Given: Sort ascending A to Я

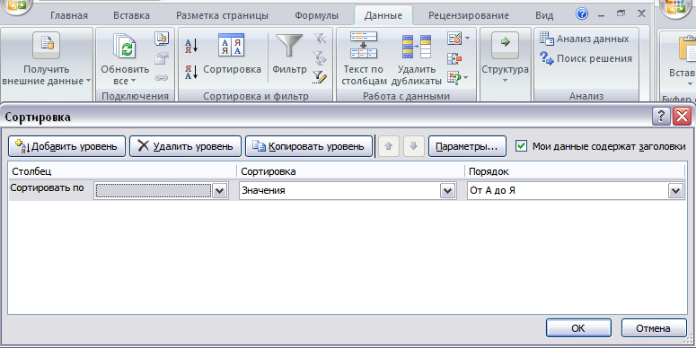Looking at the screenshot, I should 191,45.
